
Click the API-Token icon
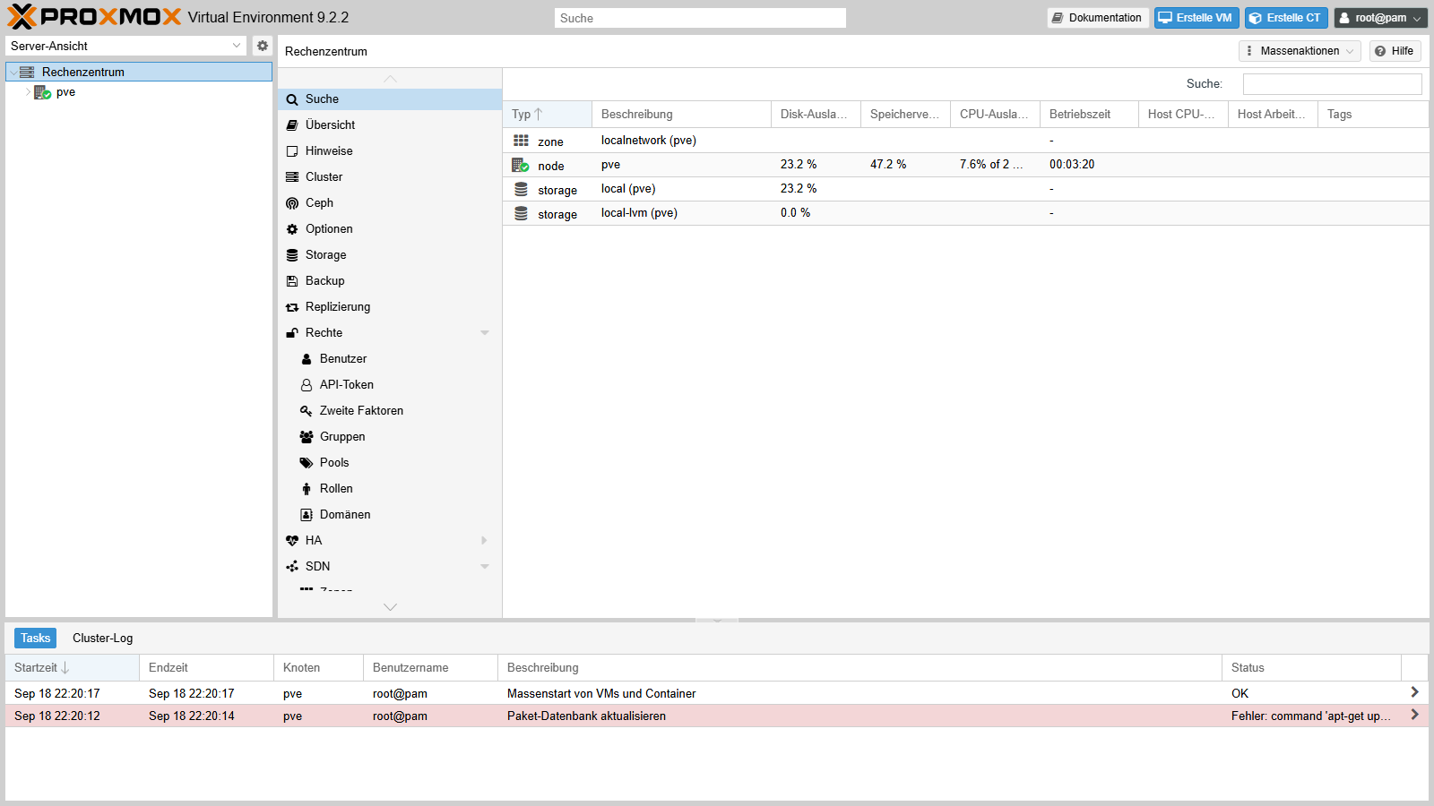307,385
